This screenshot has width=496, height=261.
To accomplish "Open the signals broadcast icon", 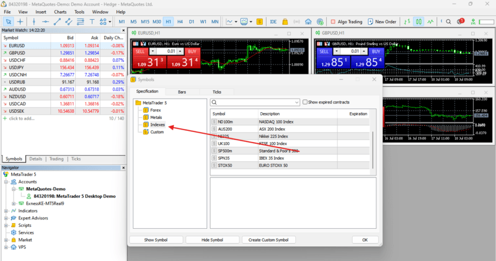I will pos(296,22).
